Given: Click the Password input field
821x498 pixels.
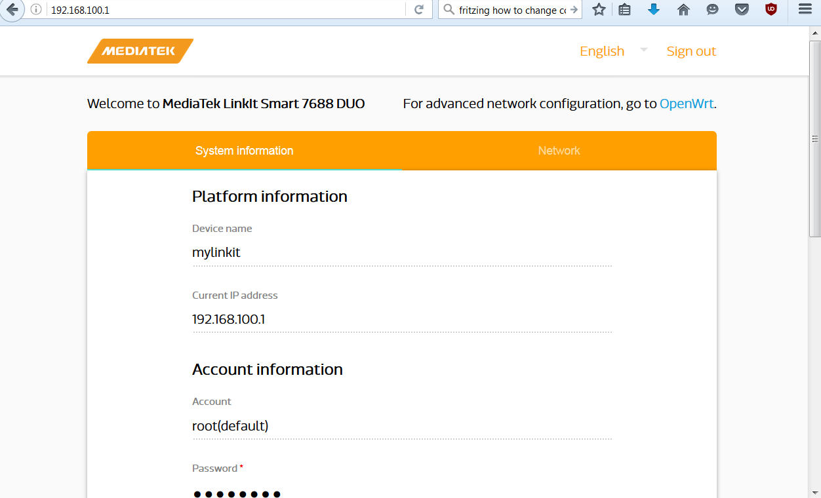Looking at the screenshot, I should 401,493.
